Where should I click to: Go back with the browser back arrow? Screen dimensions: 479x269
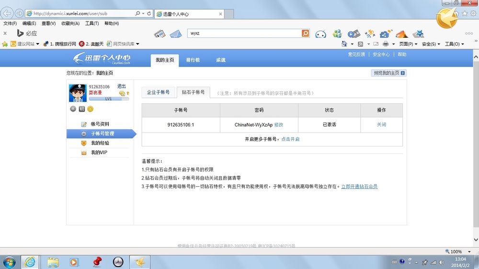pyautogui.click(x=7, y=13)
